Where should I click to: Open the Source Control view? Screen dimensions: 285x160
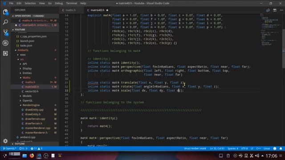(x=6, y=32)
